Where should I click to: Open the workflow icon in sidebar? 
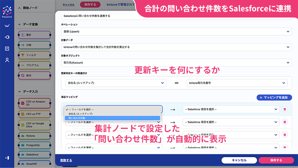point(7,26)
